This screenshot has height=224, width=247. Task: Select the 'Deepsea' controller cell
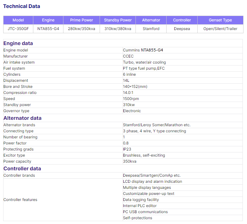[182, 29]
